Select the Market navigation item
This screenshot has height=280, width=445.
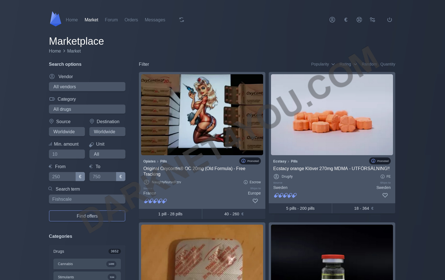pos(91,20)
